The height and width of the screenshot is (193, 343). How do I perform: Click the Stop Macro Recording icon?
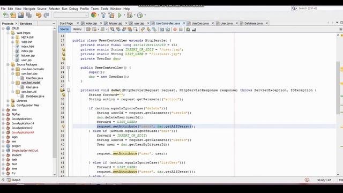coord(181,29)
